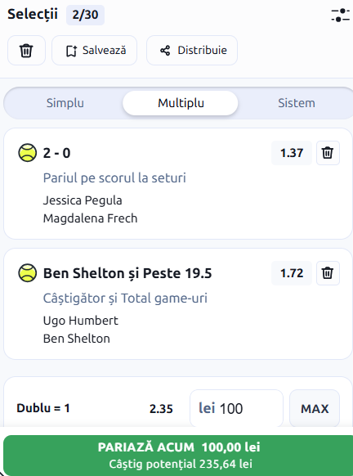
Task: Click tennis ball icon beside Ben Shelton
Action: 28,272
